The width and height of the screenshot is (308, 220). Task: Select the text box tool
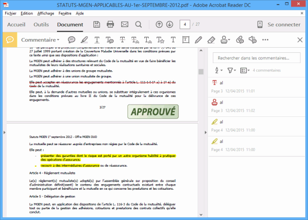[x=186, y=40]
